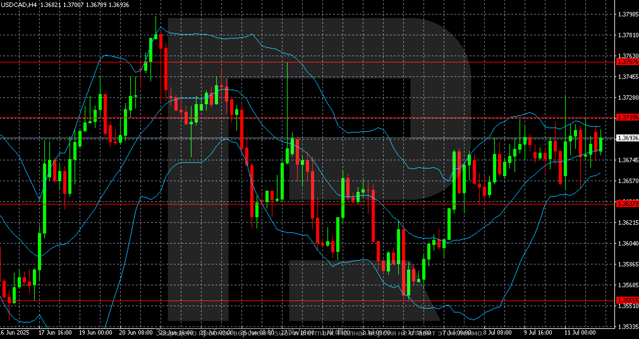
Task: Click the 1.36745 price scale value
Action: (x=628, y=160)
